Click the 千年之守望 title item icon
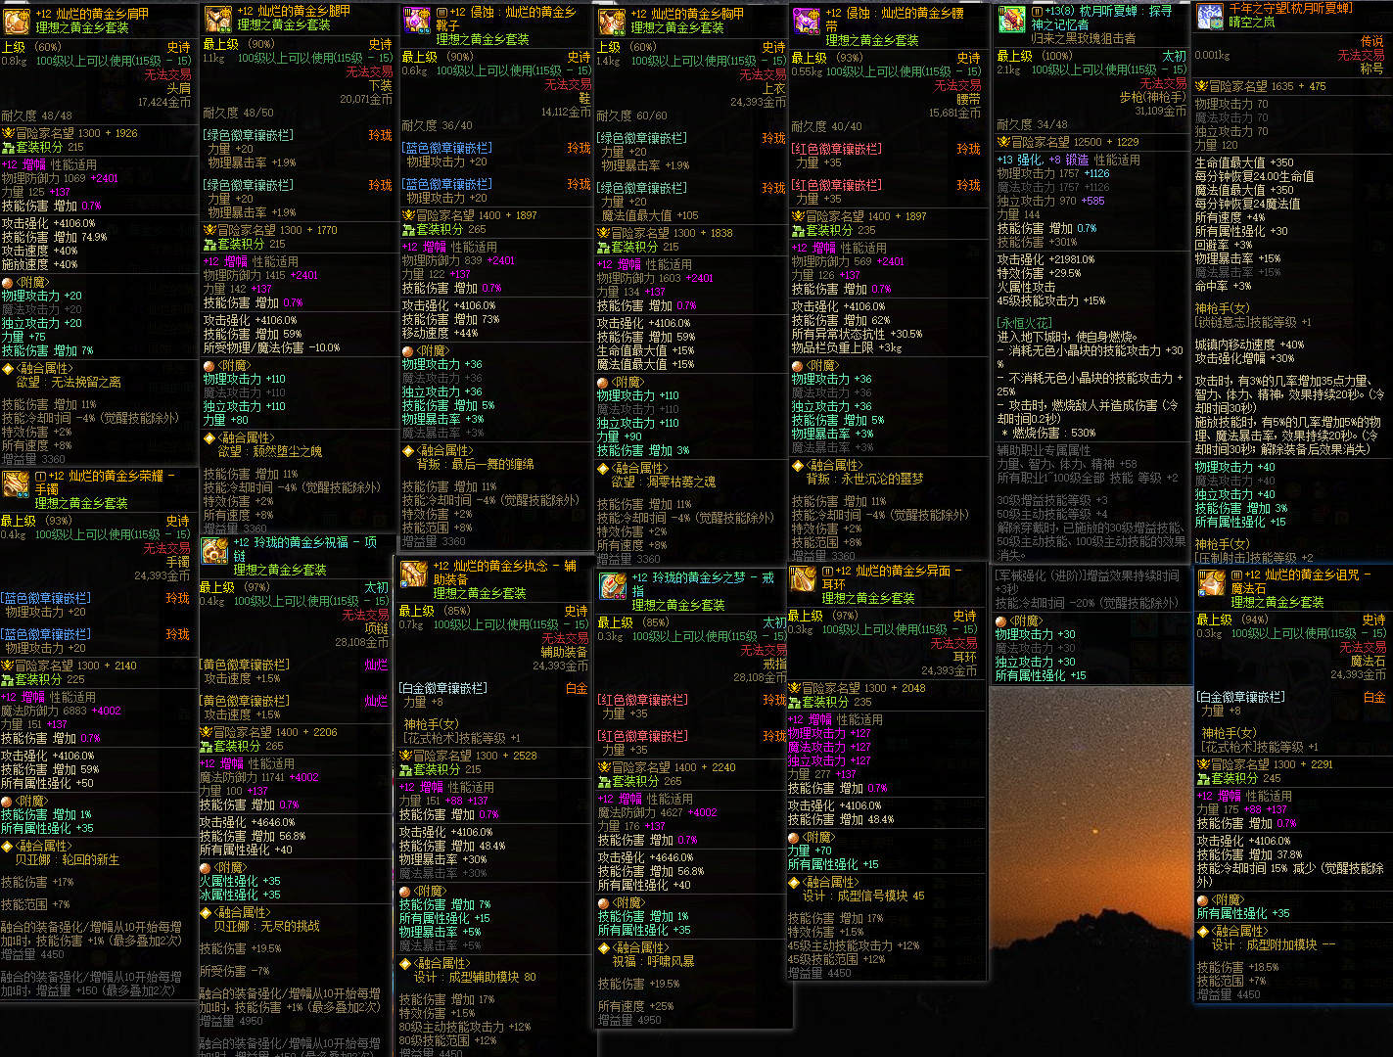Image resolution: width=1393 pixels, height=1057 pixels. [x=1210, y=16]
